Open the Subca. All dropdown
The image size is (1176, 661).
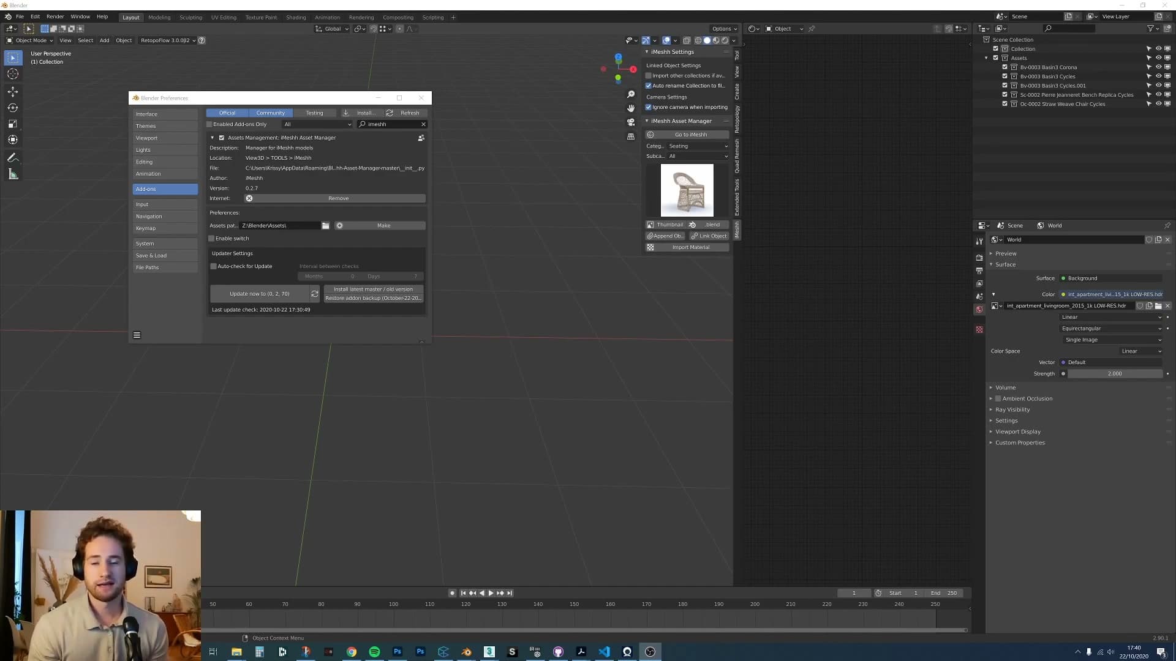coord(698,156)
